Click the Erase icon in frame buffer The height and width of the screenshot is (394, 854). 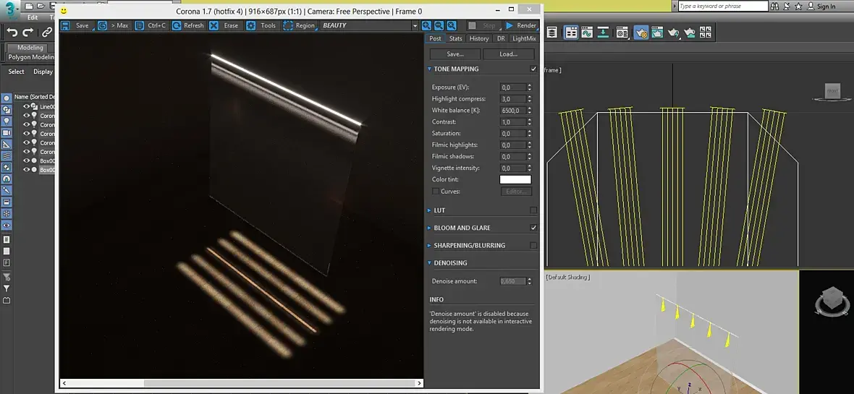pyautogui.click(x=214, y=25)
